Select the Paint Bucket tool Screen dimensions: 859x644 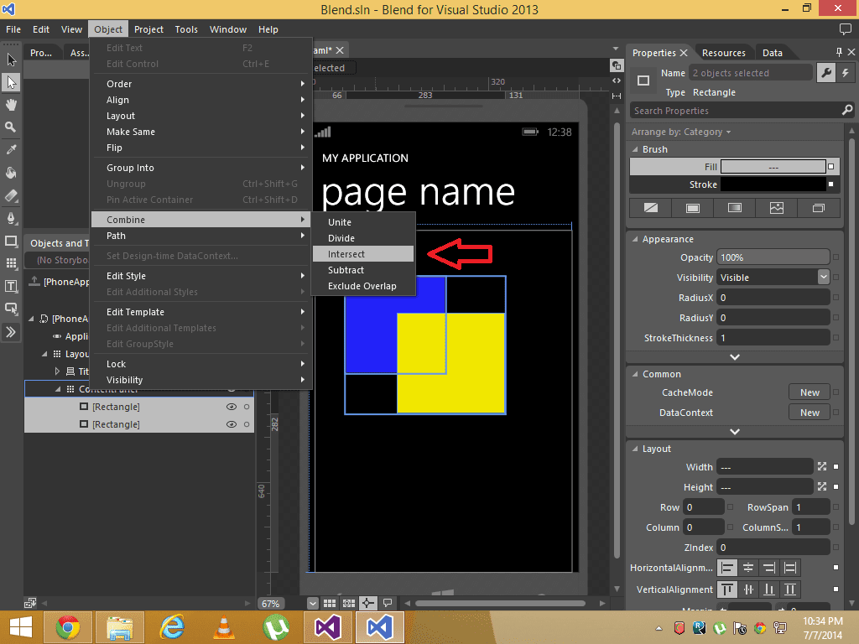point(11,173)
